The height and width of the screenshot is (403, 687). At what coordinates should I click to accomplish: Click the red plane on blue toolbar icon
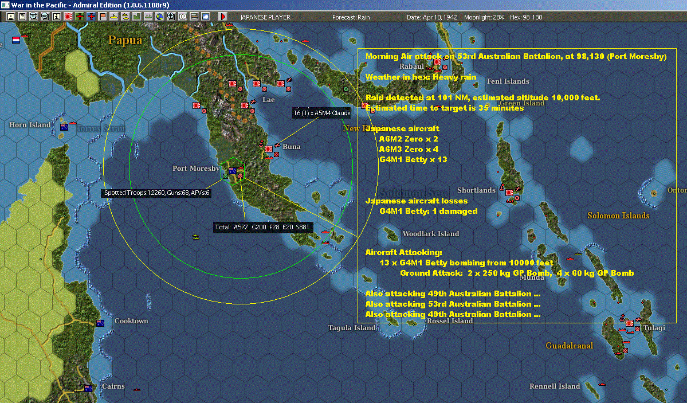[x=91, y=17]
